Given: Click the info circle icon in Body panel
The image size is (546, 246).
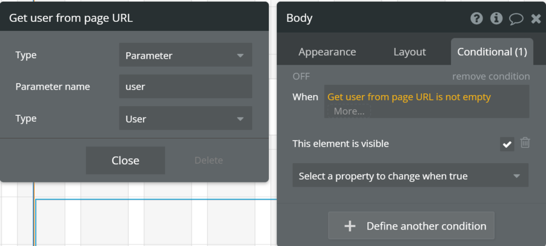Looking at the screenshot, I should (x=496, y=18).
